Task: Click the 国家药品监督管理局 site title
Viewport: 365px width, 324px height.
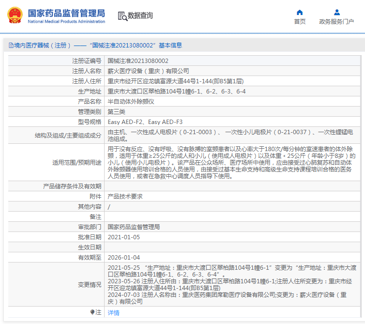Action: (x=67, y=13)
